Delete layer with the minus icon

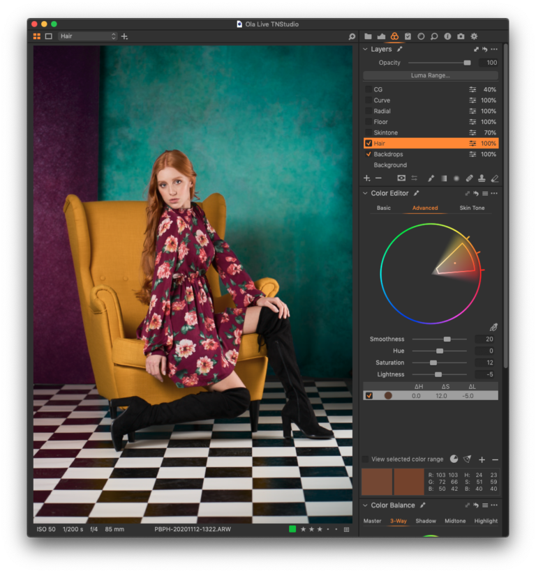click(378, 178)
